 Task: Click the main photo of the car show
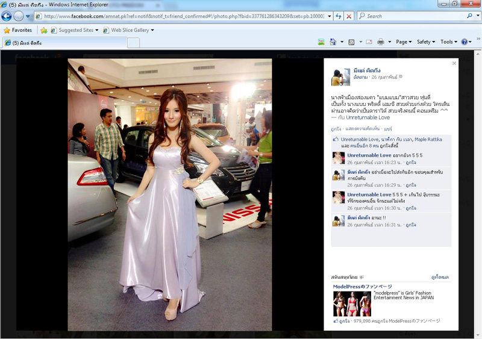point(170,194)
